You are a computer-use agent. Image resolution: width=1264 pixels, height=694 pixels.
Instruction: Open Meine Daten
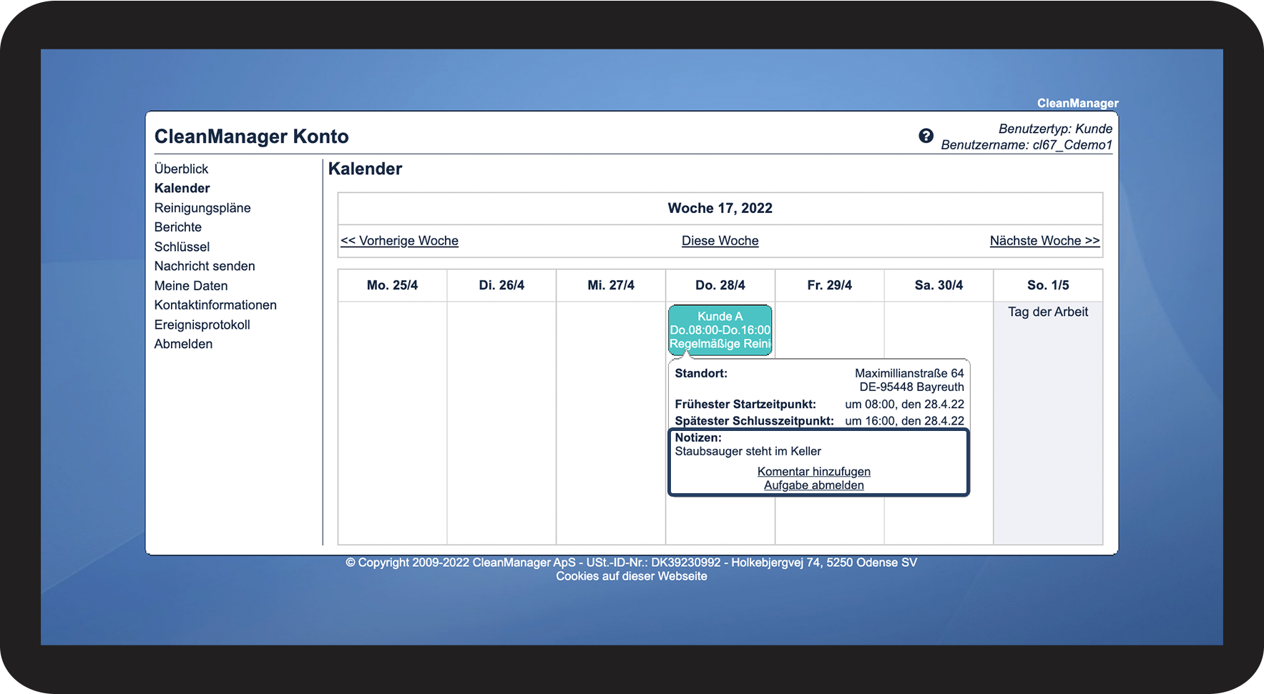coord(191,286)
